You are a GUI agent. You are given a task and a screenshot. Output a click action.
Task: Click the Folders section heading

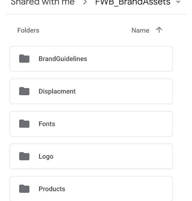point(28,30)
